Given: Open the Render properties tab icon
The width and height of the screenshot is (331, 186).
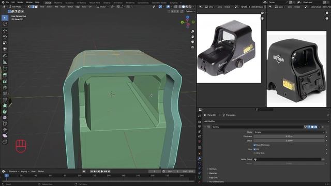Looking at the screenshot, I should [200, 122].
